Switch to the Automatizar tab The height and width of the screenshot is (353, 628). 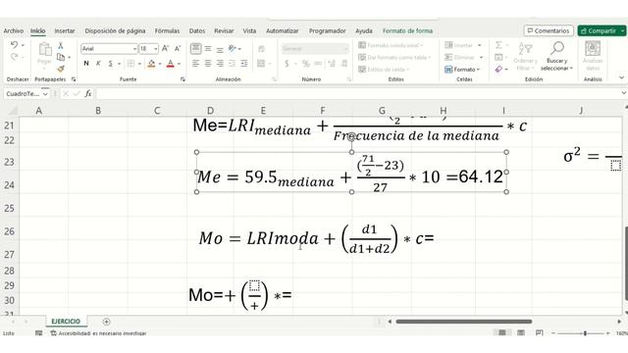pos(283,30)
